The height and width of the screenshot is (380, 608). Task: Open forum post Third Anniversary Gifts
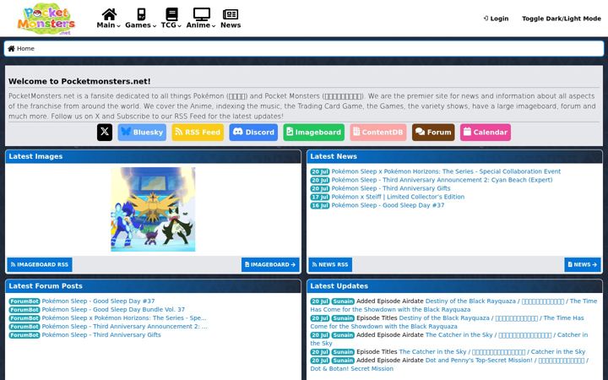[101, 335]
